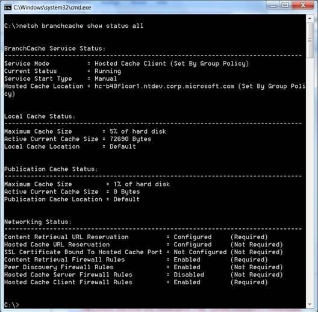Click the 'Hosted Cache Server Firewall Rules' label
Screen dimensions: 318x312
coord(68,275)
